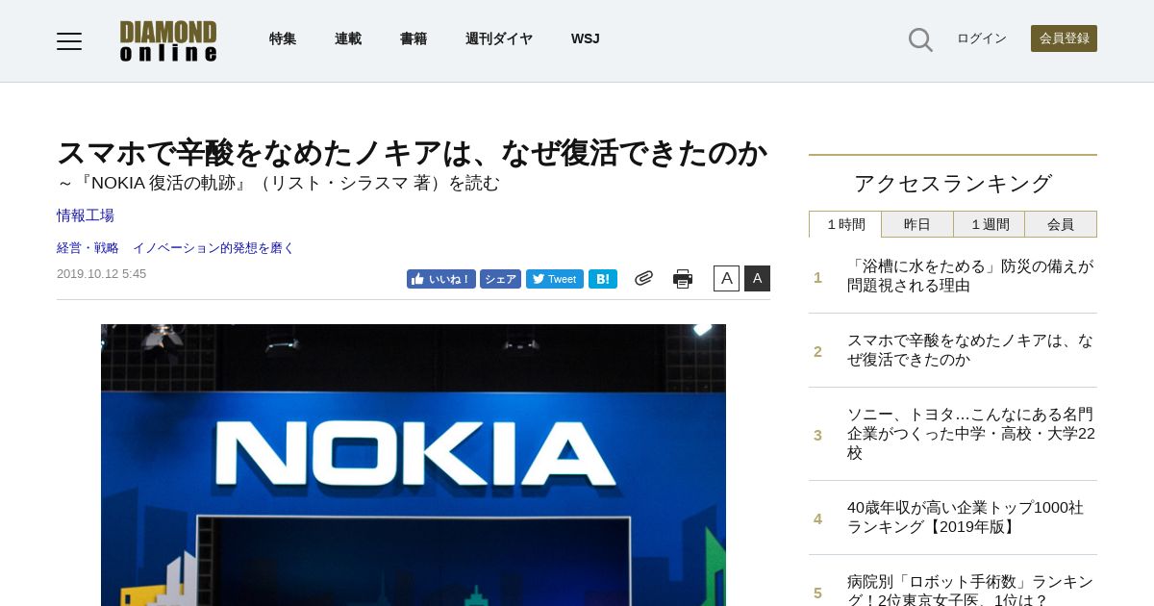Click the Diamond Online logo
The width and height of the screenshot is (1154, 606).
[168, 41]
